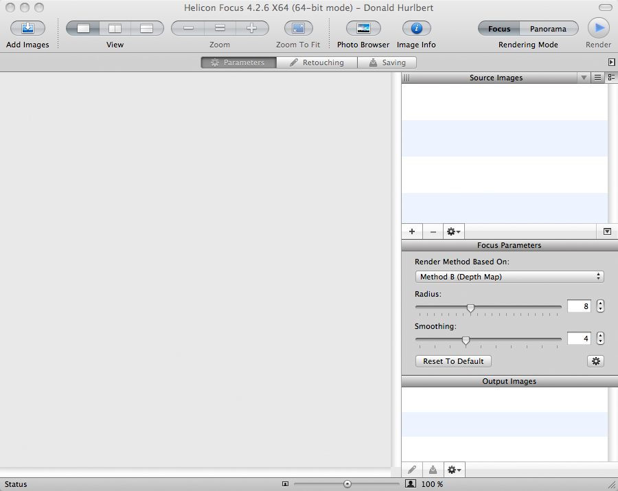Open the Source Images gear action menu

(x=454, y=231)
